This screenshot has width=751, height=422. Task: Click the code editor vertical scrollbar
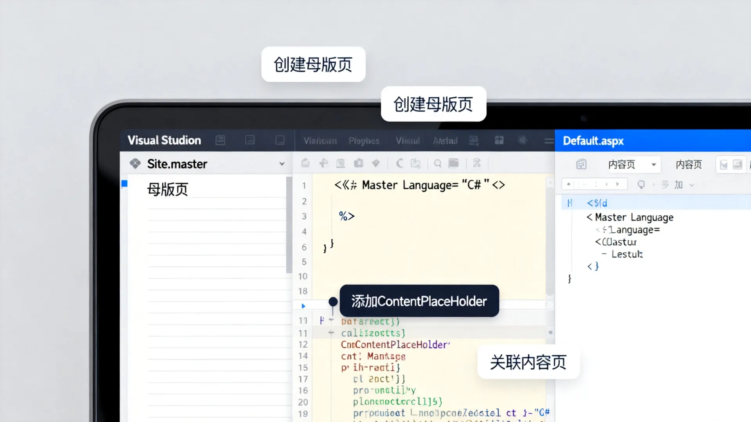point(550,241)
